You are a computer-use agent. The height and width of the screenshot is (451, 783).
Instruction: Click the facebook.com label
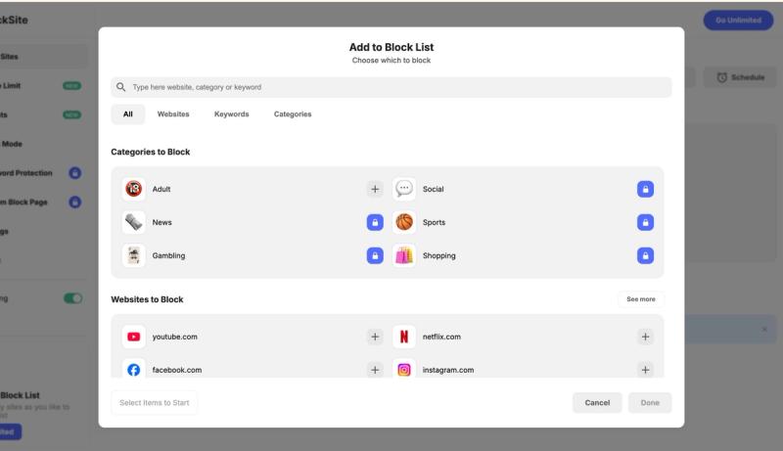pos(177,370)
